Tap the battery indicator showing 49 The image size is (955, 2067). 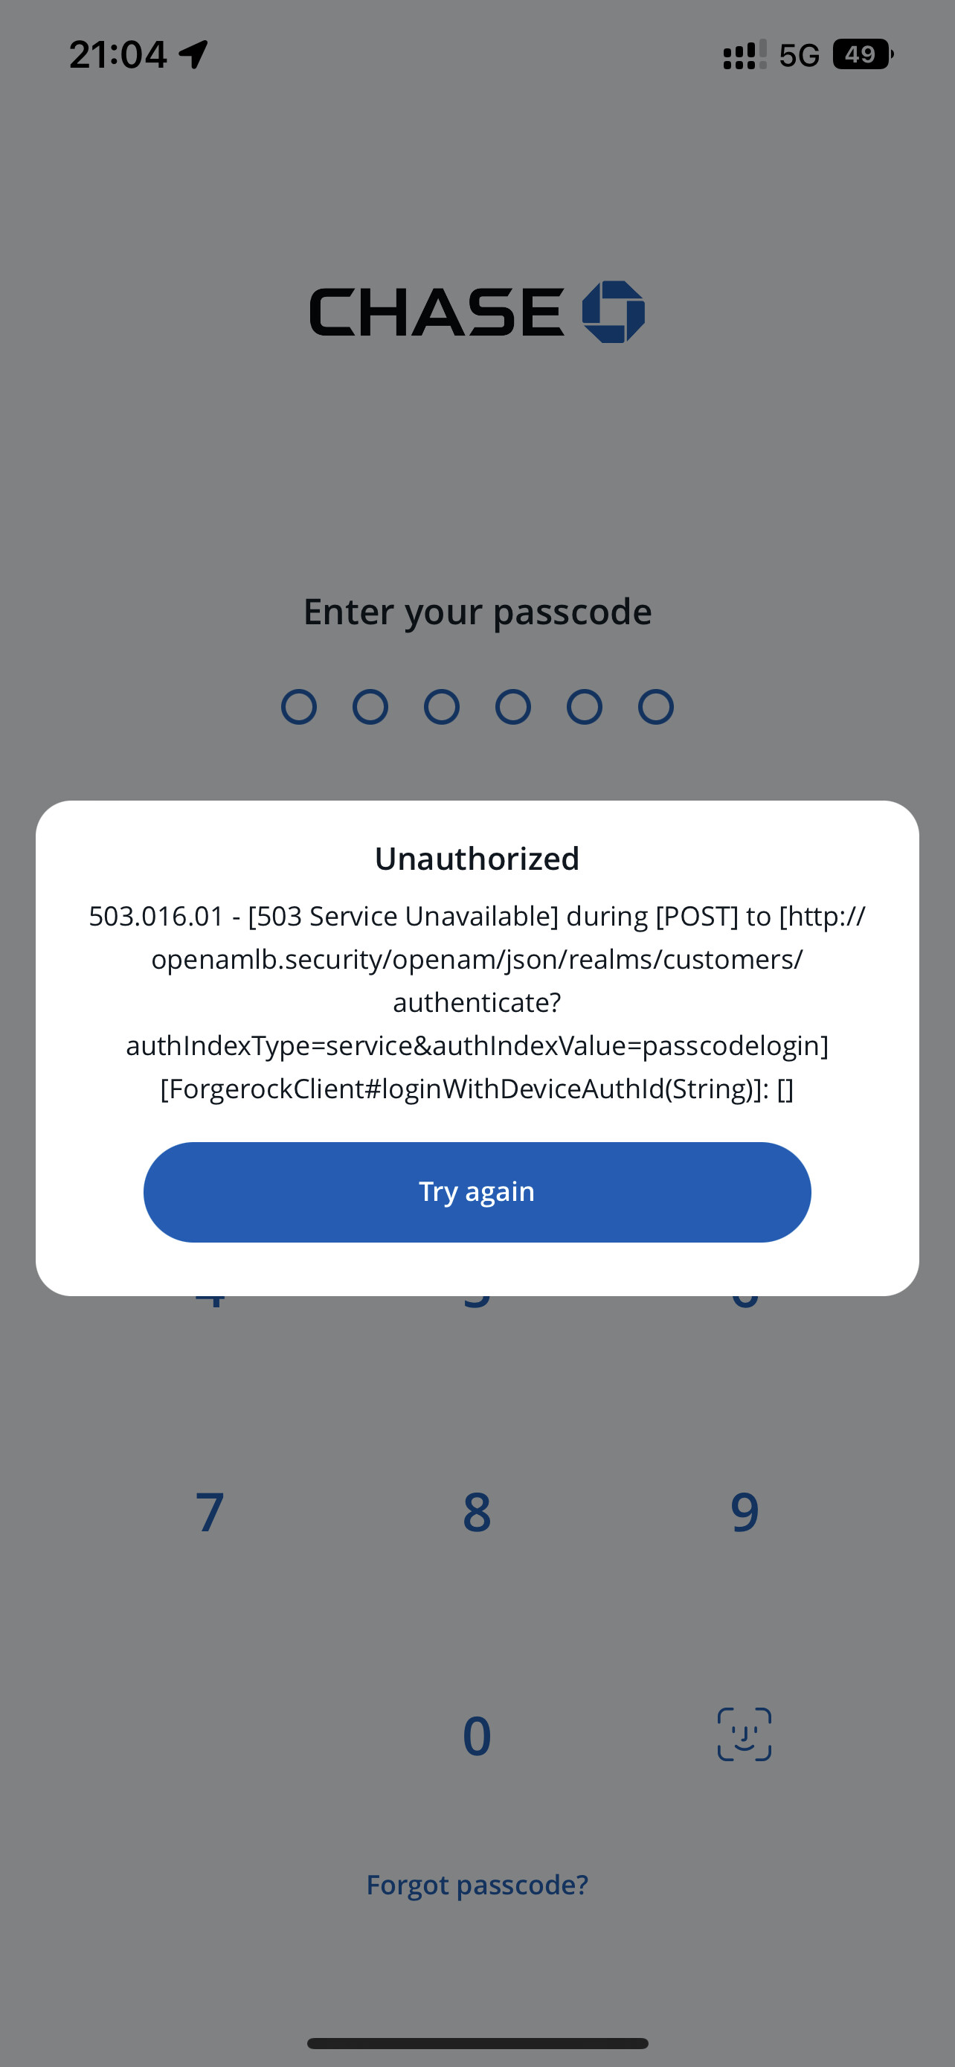pyautogui.click(x=863, y=54)
